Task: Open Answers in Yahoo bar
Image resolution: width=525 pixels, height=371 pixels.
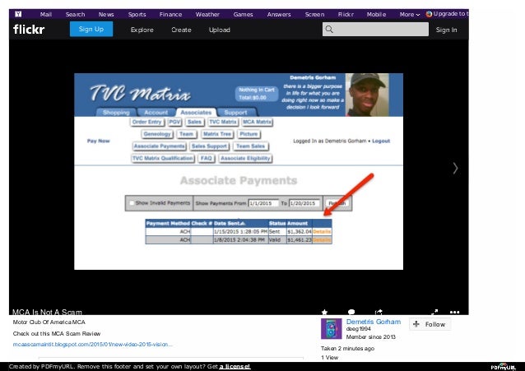Action: [279, 15]
